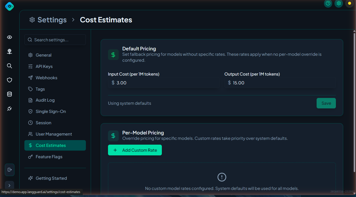Expand the sidebar with the chevron arrow
356x197 pixels.
tap(10, 185)
